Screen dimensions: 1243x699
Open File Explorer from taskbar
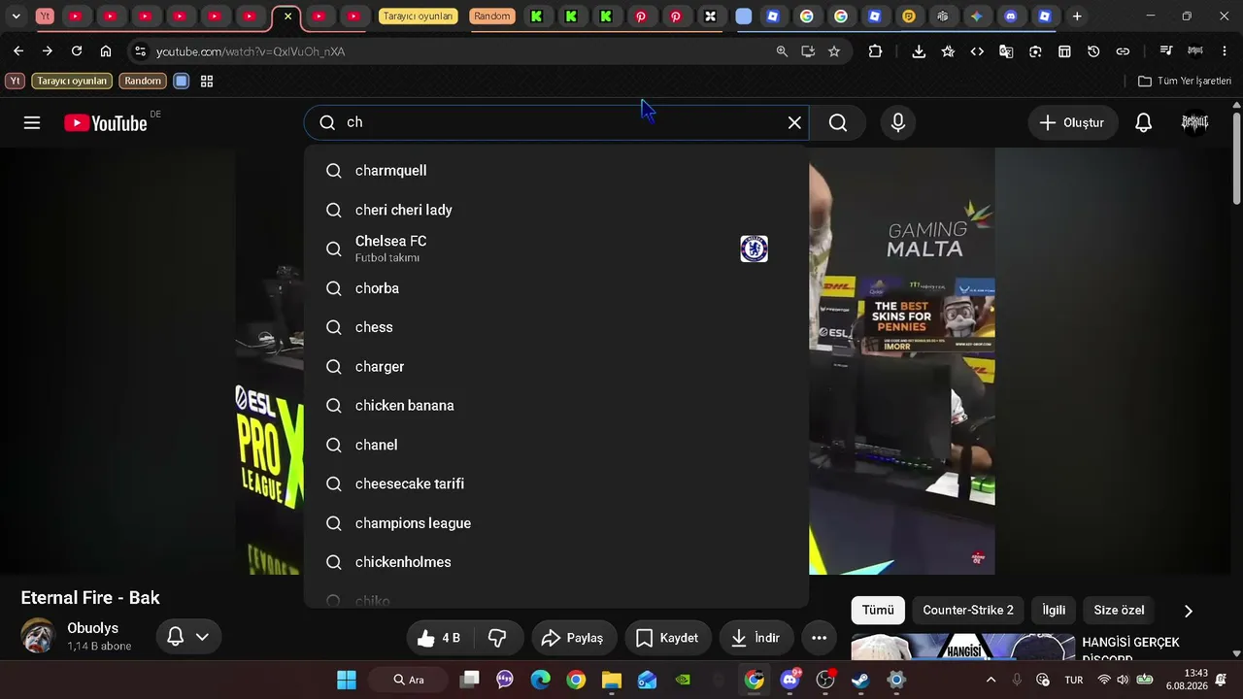coord(612,680)
